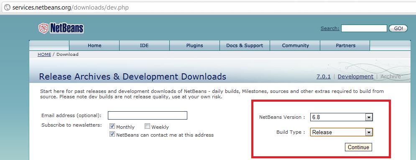Click the browser address bar URL
This screenshot has width=416, height=160.
coord(71,7)
